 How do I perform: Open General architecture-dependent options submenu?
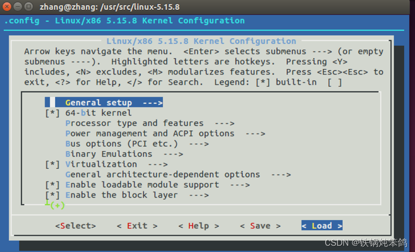178,175
